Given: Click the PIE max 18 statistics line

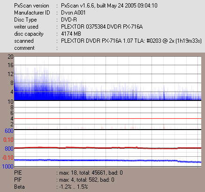Looking at the screenshot, I should coord(90,173).
